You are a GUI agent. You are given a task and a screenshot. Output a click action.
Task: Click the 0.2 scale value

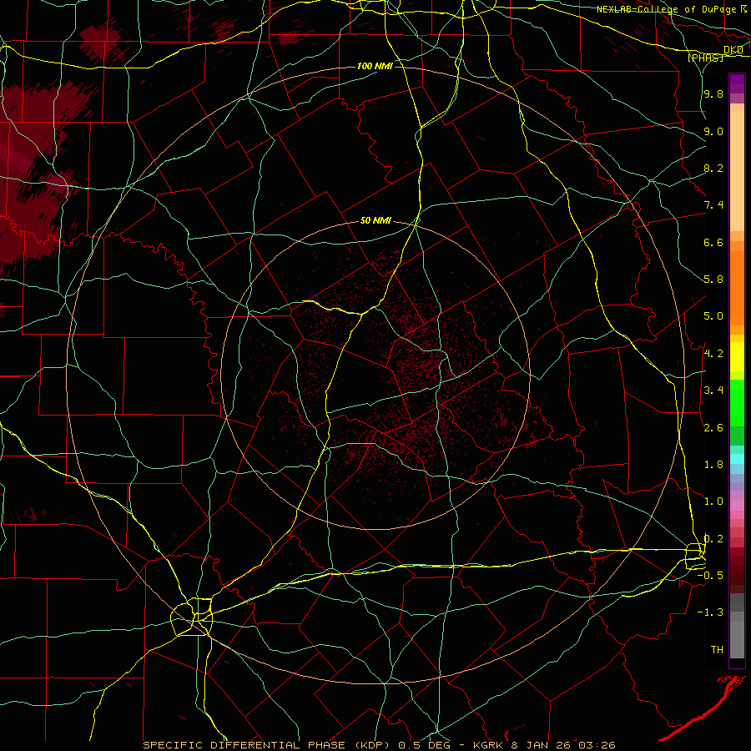713,539
